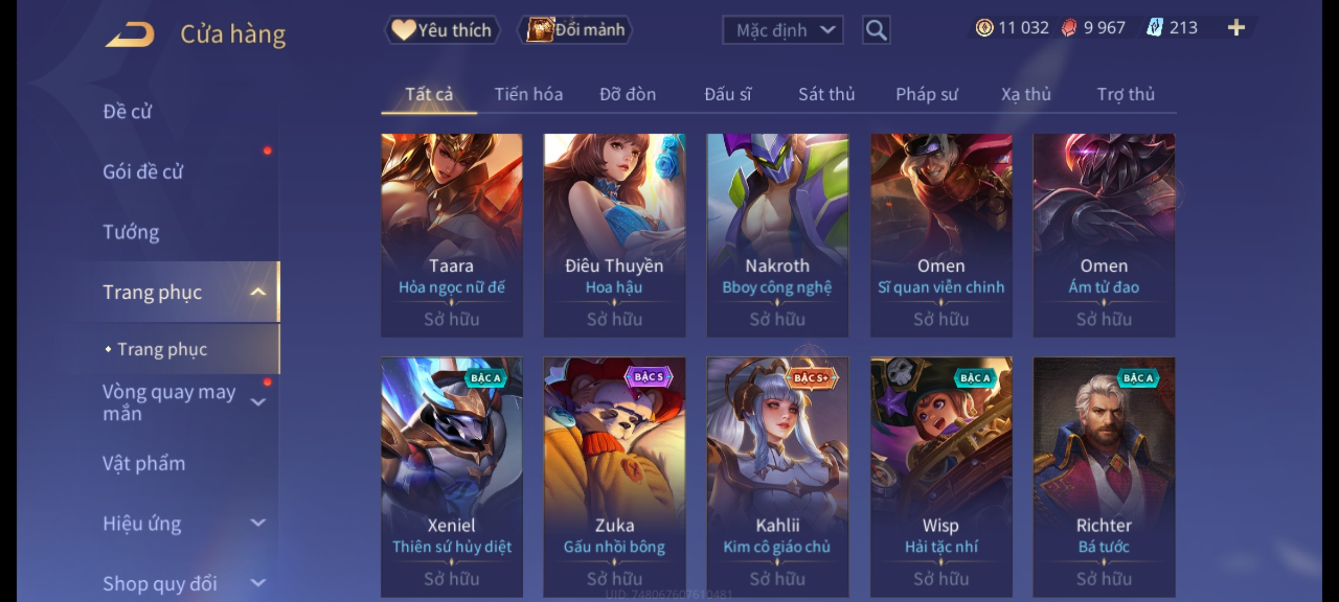Expand the Hiệu ứng sidebar section

pyautogui.click(x=258, y=523)
